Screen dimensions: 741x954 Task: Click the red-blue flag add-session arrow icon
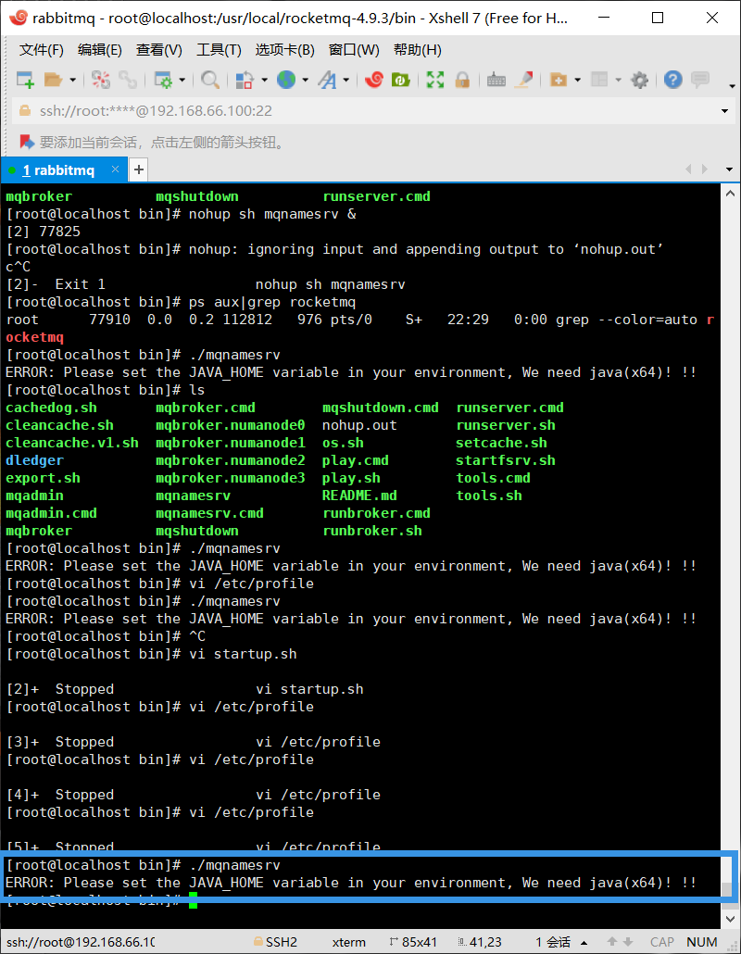click(x=27, y=143)
